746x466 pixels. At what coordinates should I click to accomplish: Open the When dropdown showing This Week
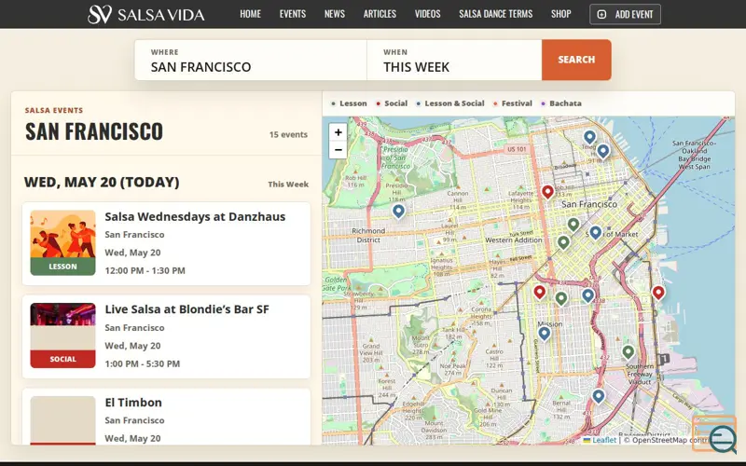point(454,60)
